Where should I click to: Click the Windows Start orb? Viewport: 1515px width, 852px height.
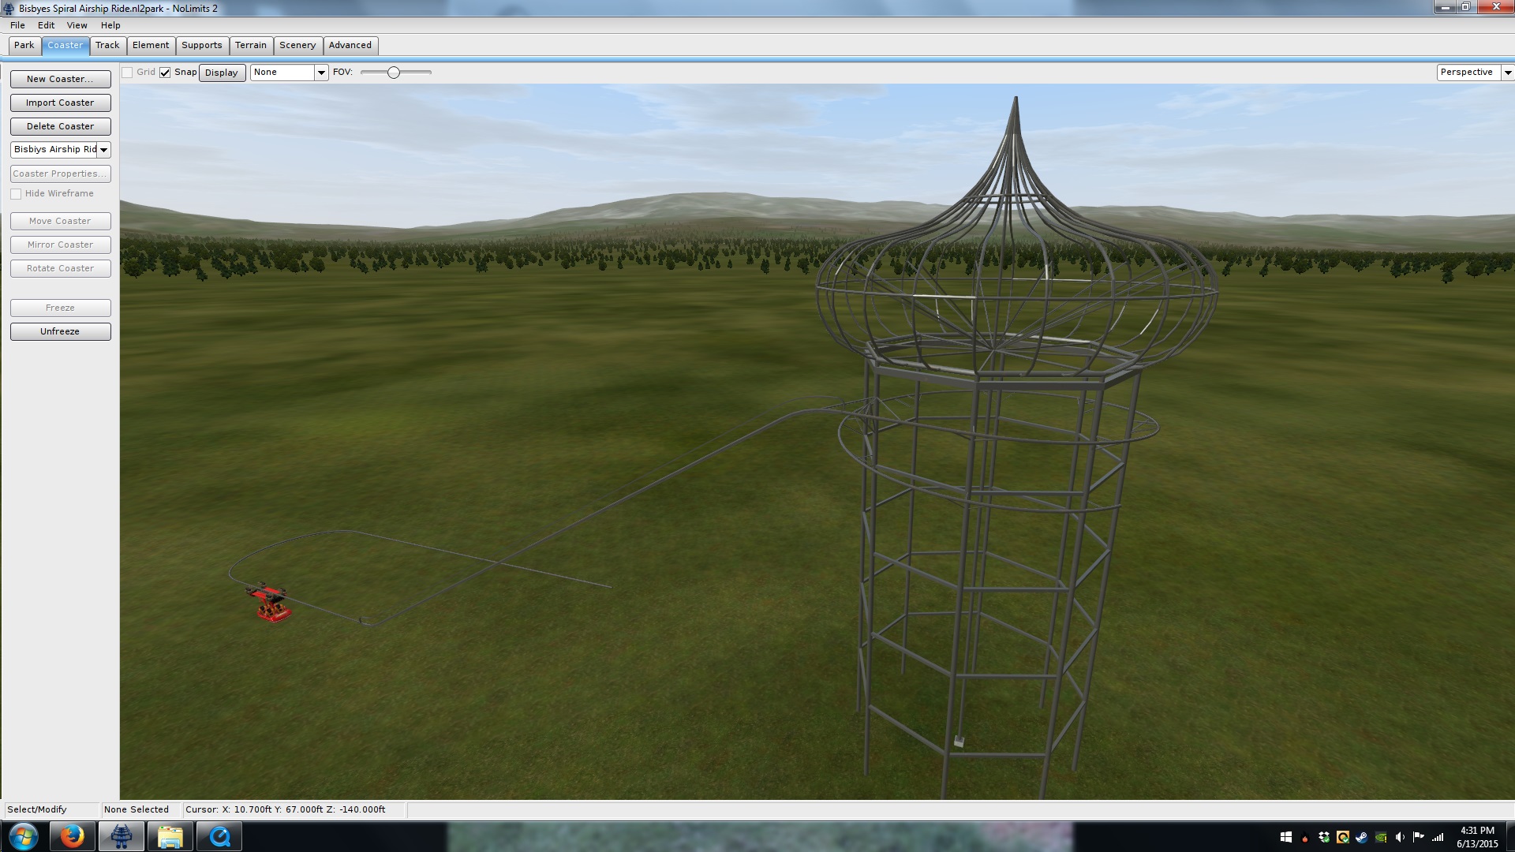tap(23, 836)
